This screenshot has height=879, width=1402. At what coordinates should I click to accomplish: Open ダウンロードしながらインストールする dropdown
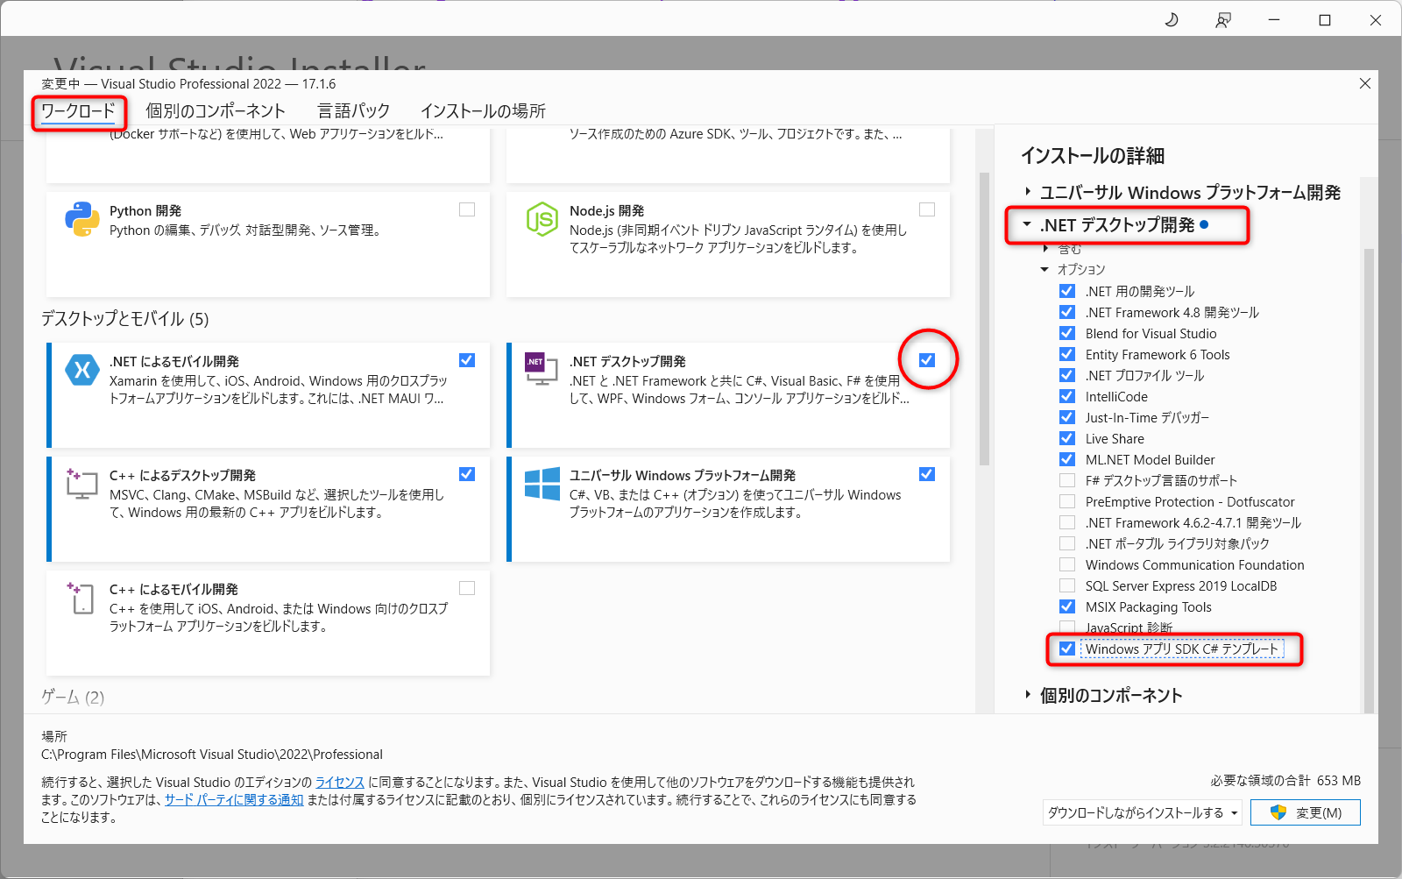tap(1143, 812)
